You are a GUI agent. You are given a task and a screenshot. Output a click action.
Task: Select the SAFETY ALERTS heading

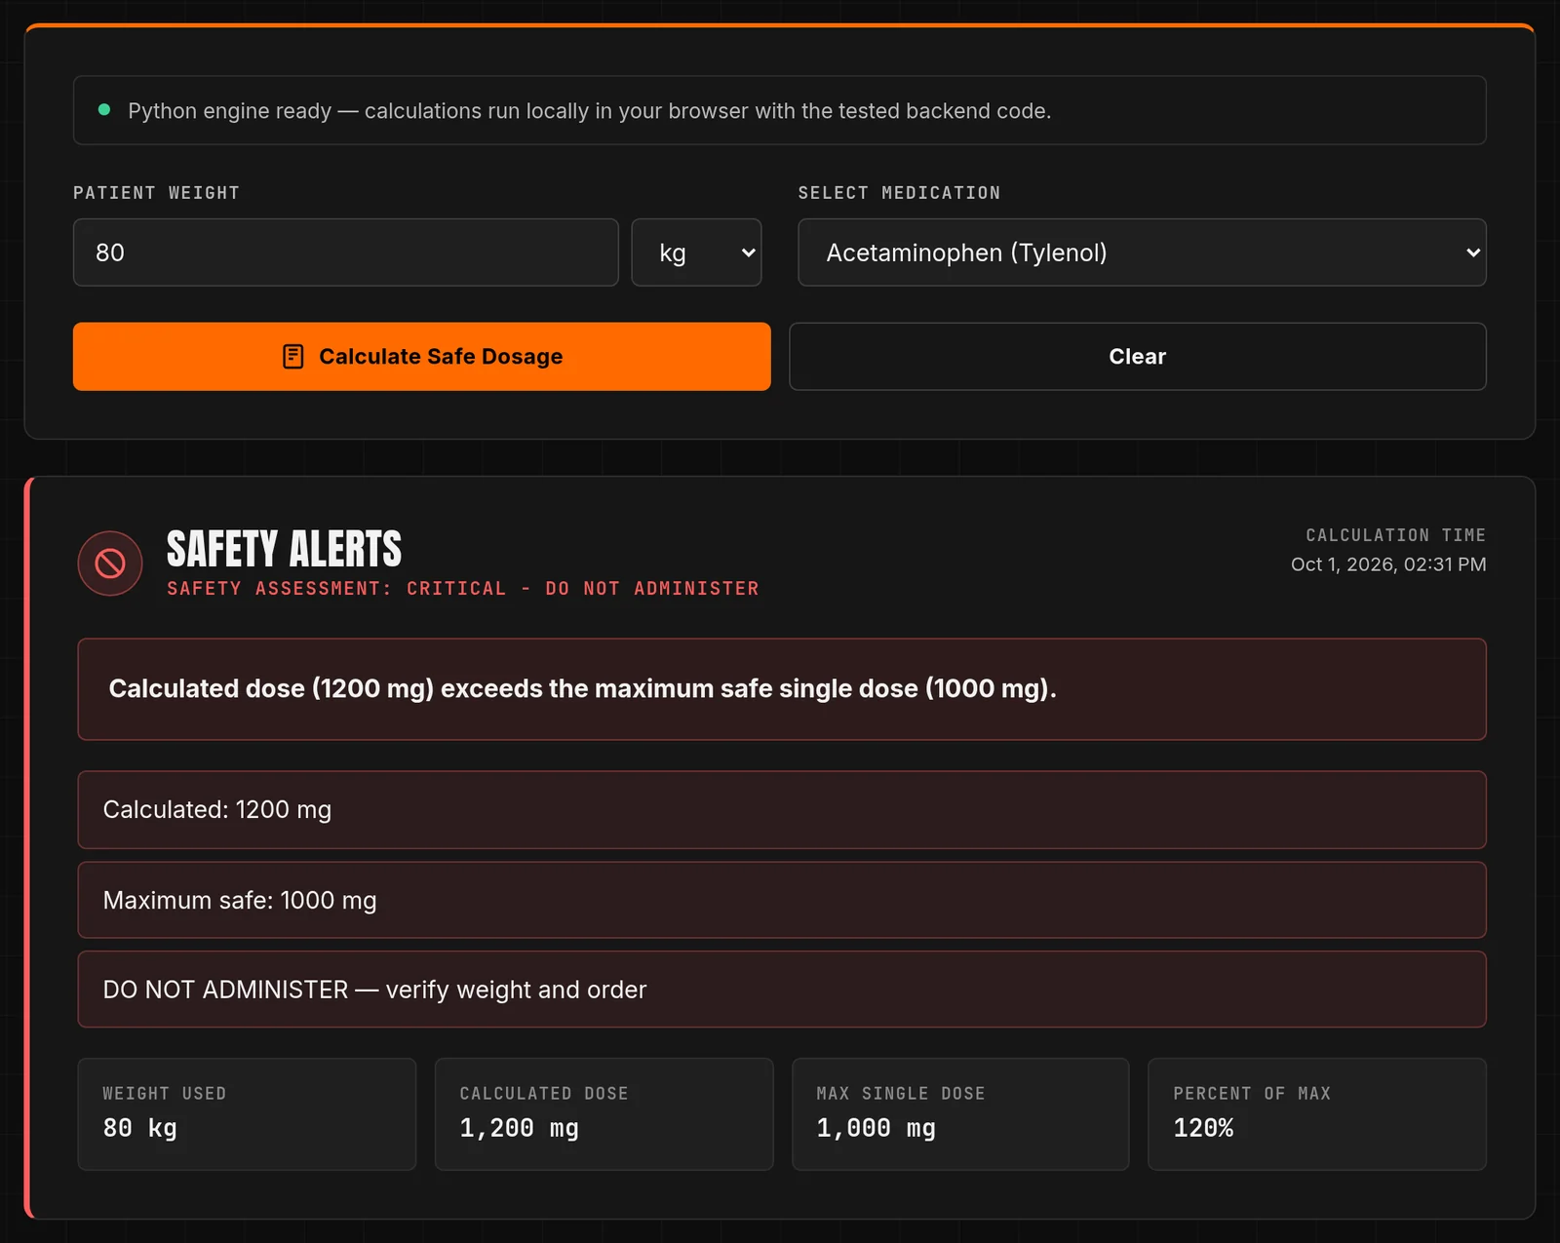pos(284,549)
